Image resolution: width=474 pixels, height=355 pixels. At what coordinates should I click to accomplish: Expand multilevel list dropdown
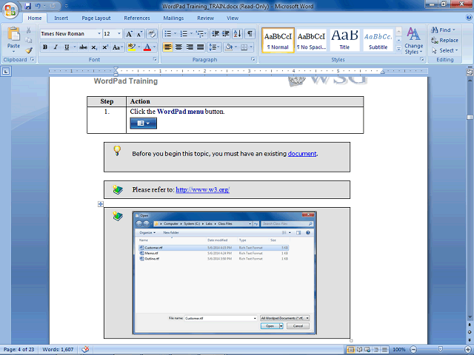(x=206, y=33)
